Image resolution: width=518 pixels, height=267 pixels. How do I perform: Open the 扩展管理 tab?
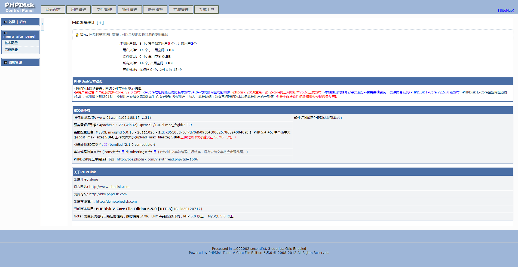point(181,10)
